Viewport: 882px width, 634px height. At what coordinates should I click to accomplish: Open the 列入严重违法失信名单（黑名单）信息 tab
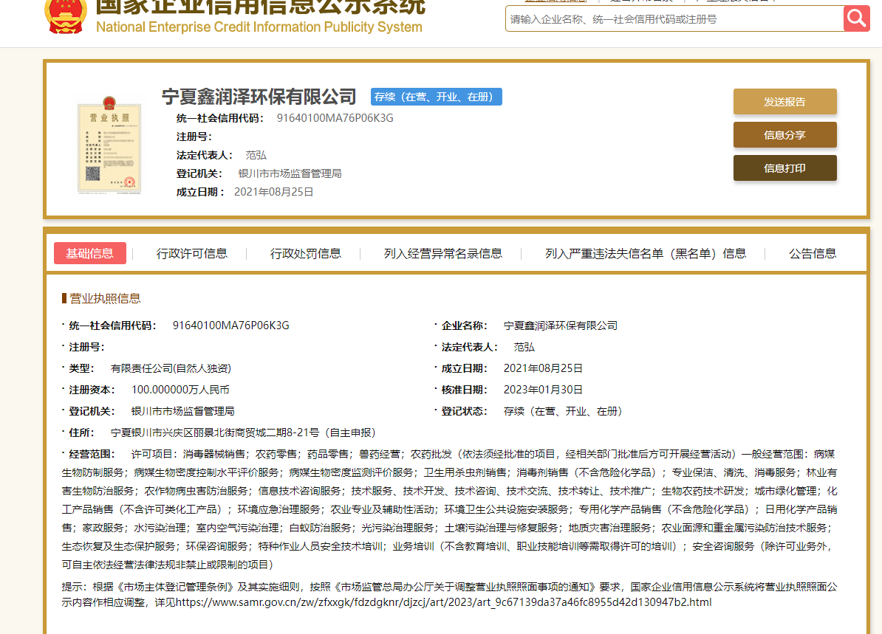click(x=646, y=253)
